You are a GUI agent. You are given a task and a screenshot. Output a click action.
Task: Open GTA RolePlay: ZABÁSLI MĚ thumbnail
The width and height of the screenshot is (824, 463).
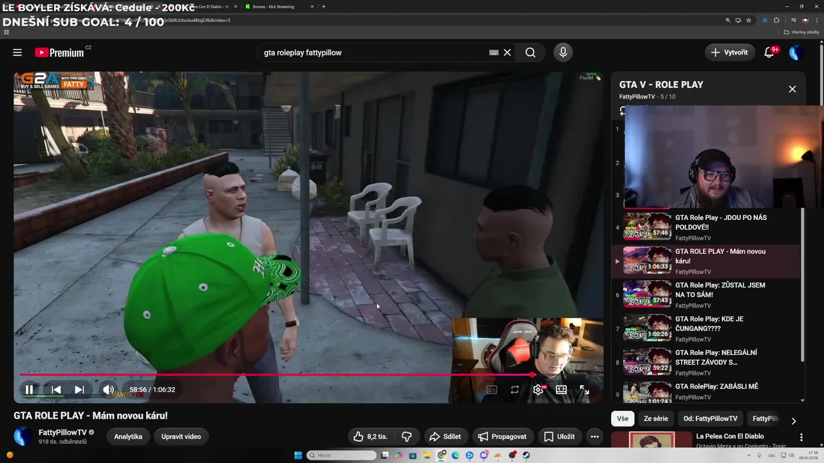[647, 392]
